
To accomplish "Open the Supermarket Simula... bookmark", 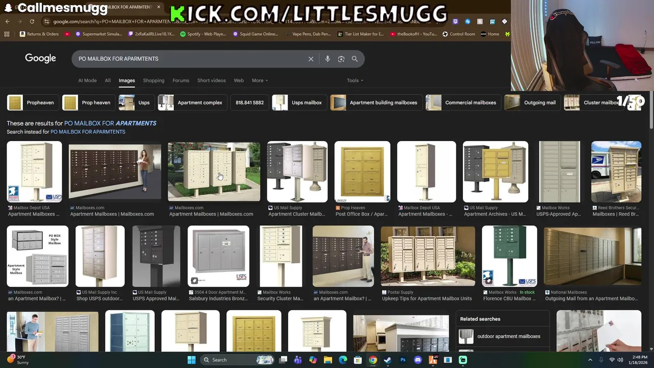I will (x=99, y=34).
